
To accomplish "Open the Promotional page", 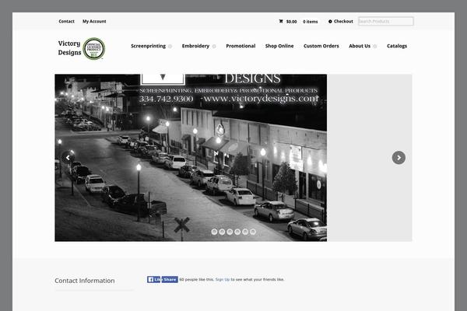I will pyautogui.click(x=241, y=46).
